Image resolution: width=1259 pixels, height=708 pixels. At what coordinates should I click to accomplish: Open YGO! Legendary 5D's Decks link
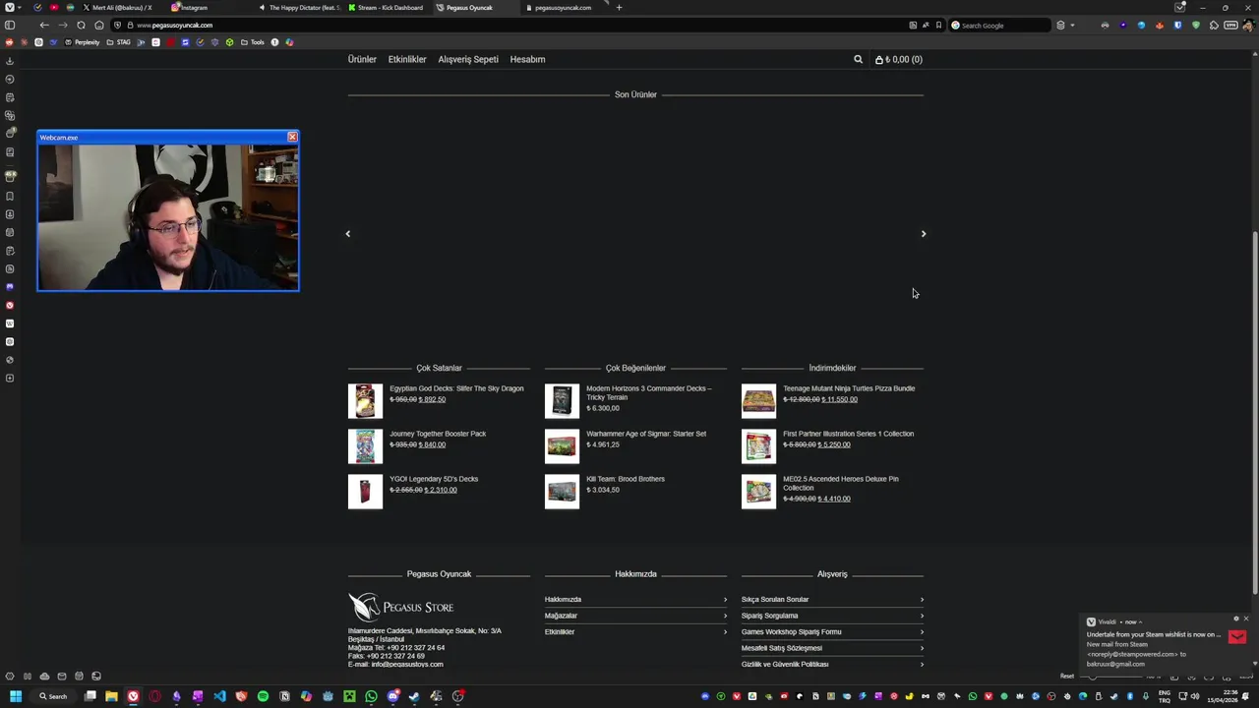(434, 479)
